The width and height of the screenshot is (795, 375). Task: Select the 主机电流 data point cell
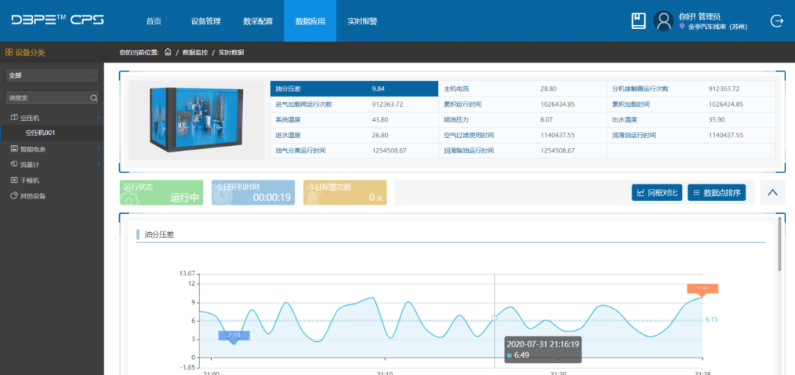[460, 88]
